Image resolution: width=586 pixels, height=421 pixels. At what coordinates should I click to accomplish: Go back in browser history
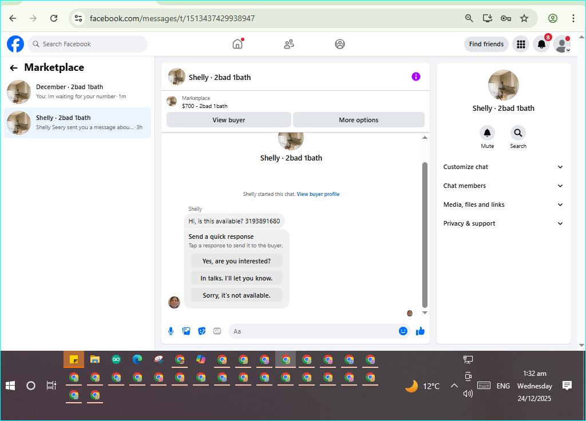13,18
